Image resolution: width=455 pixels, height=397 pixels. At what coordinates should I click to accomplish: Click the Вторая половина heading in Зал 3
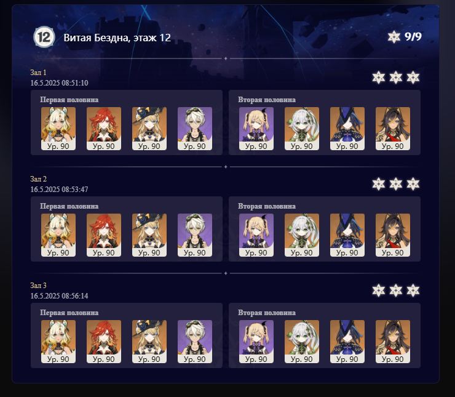(x=267, y=313)
